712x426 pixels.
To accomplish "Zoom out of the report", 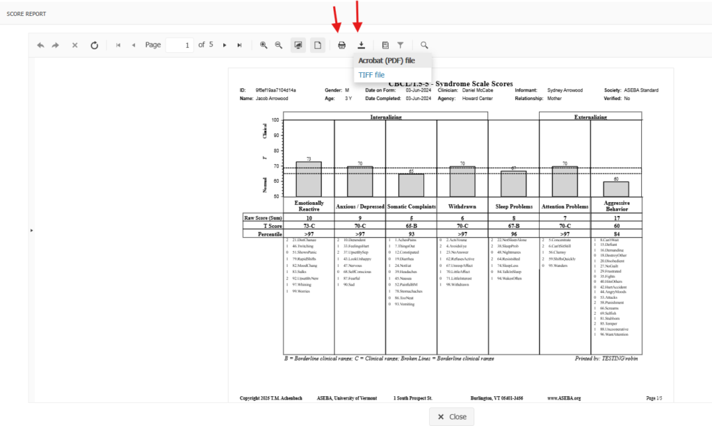I will [x=278, y=45].
